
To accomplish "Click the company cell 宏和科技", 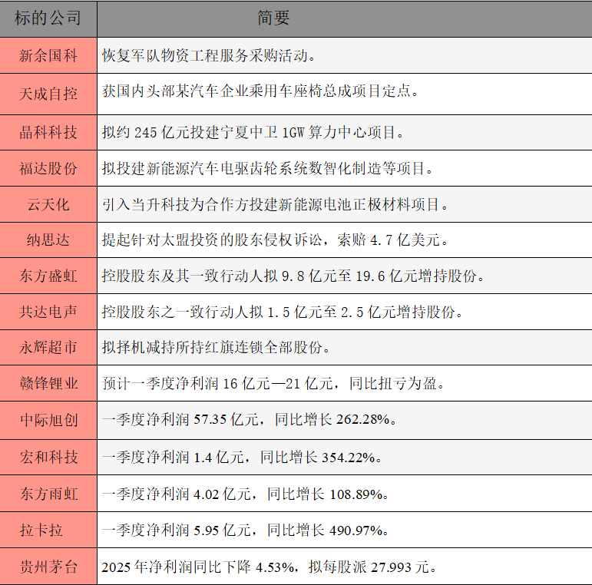I will click(48, 457).
